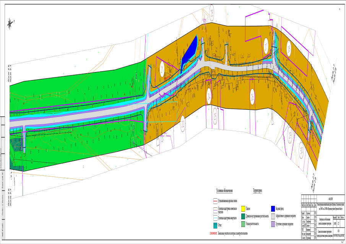Screen dimensions: 346x244
Task: Click the blue water fund legend swatch
Action: pos(273,209)
